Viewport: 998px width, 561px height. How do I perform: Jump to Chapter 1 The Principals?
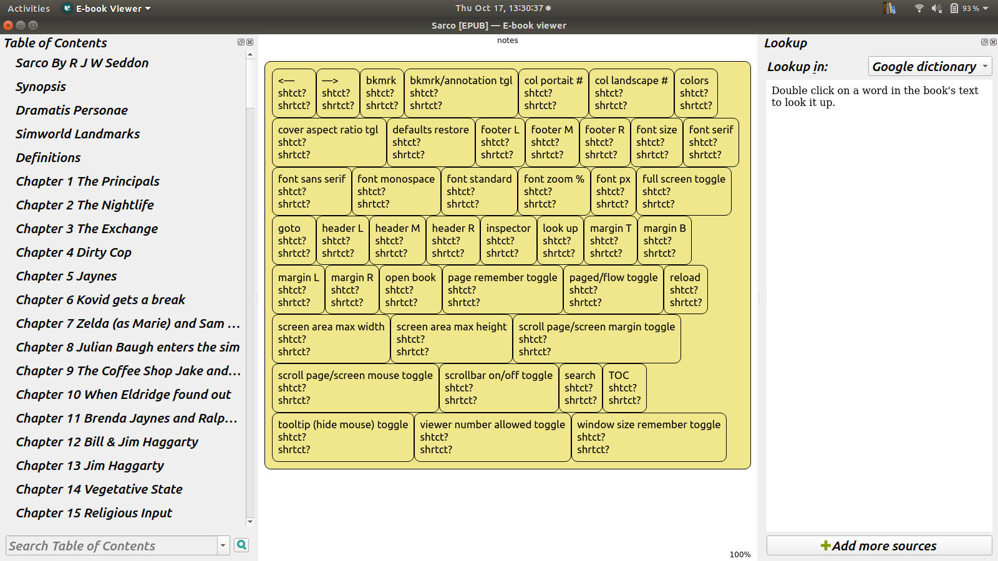point(88,181)
